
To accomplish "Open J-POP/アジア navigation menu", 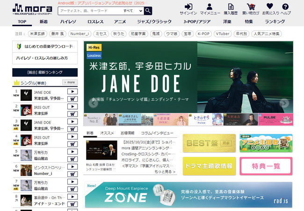I will (197, 21).
